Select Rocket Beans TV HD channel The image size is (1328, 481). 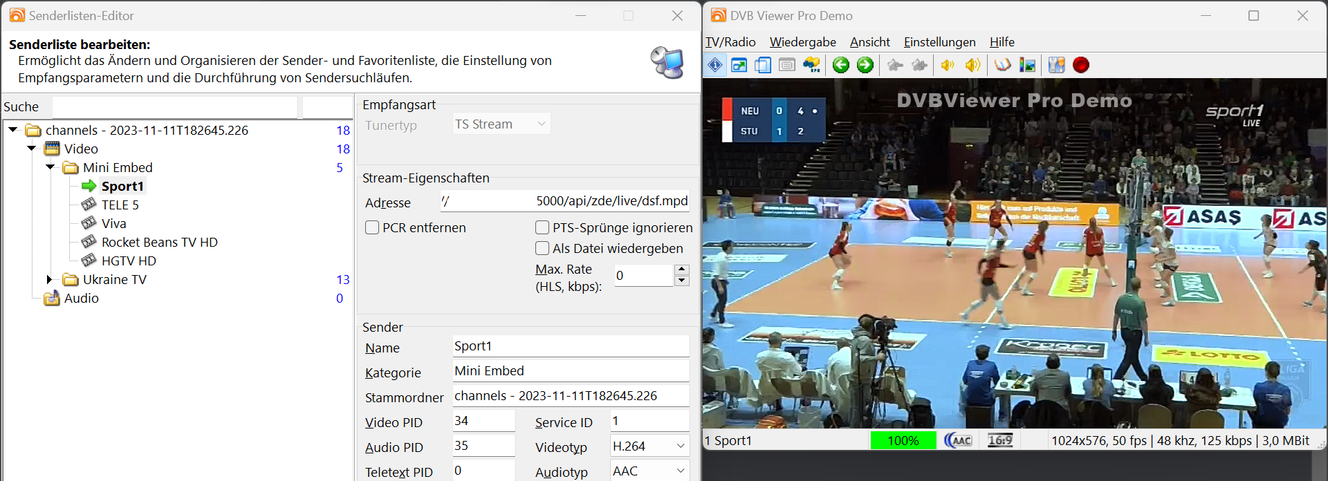(x=160, y=242)
